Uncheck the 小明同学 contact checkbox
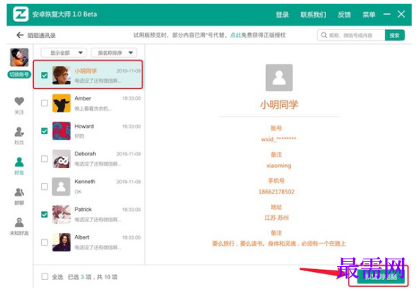Screen dimensions: 419x291 (x=45, y=75)
